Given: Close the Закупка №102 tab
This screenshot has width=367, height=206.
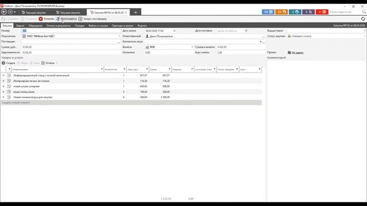Looking at the screenshot, I should 126,13.
